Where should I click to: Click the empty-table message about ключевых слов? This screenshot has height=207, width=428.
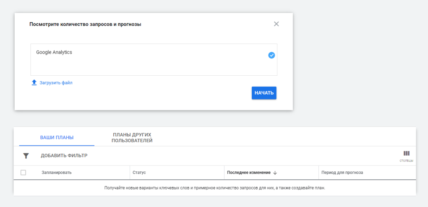click(215, 188)
